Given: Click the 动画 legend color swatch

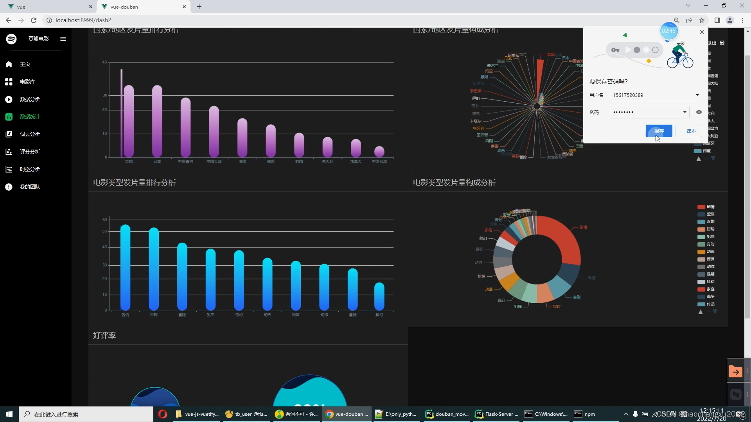Looking at the screenshot, I should click(x=701, y=252).
